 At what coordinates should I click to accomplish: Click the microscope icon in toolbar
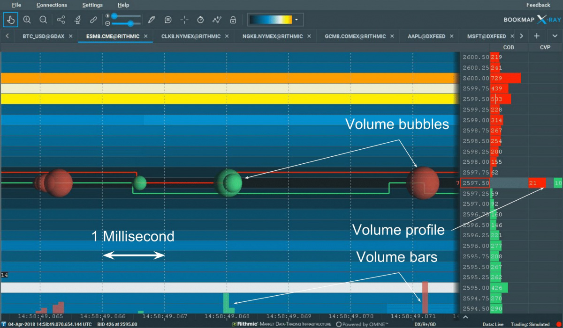pyautogui.click(x=77, y=20)
